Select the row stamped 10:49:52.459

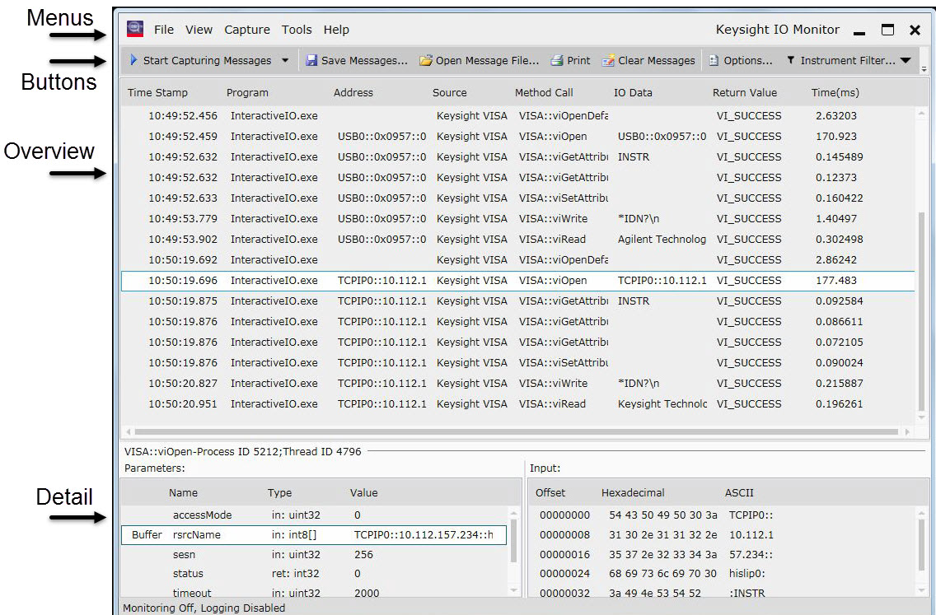pyautogui.click(x=517, y=136)
